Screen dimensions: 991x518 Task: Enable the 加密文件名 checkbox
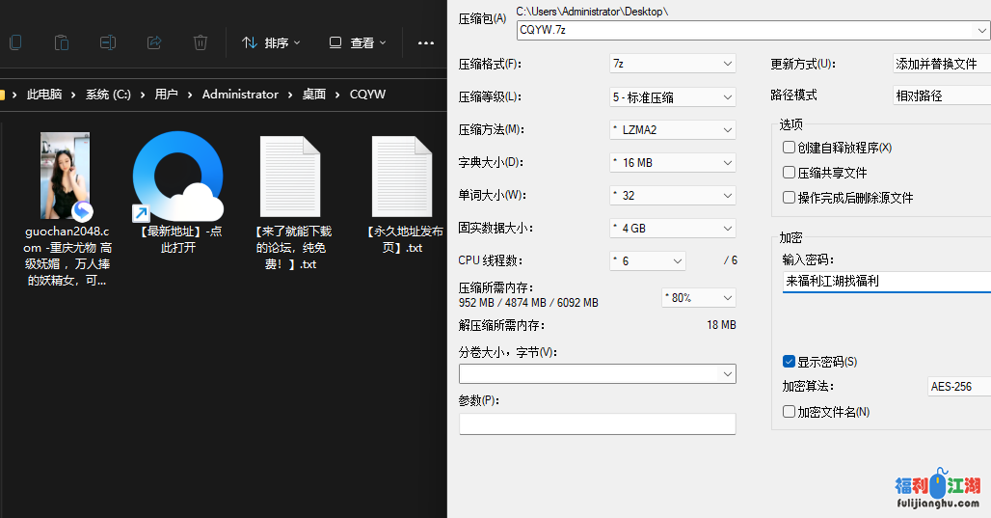(x=790, y=412)
